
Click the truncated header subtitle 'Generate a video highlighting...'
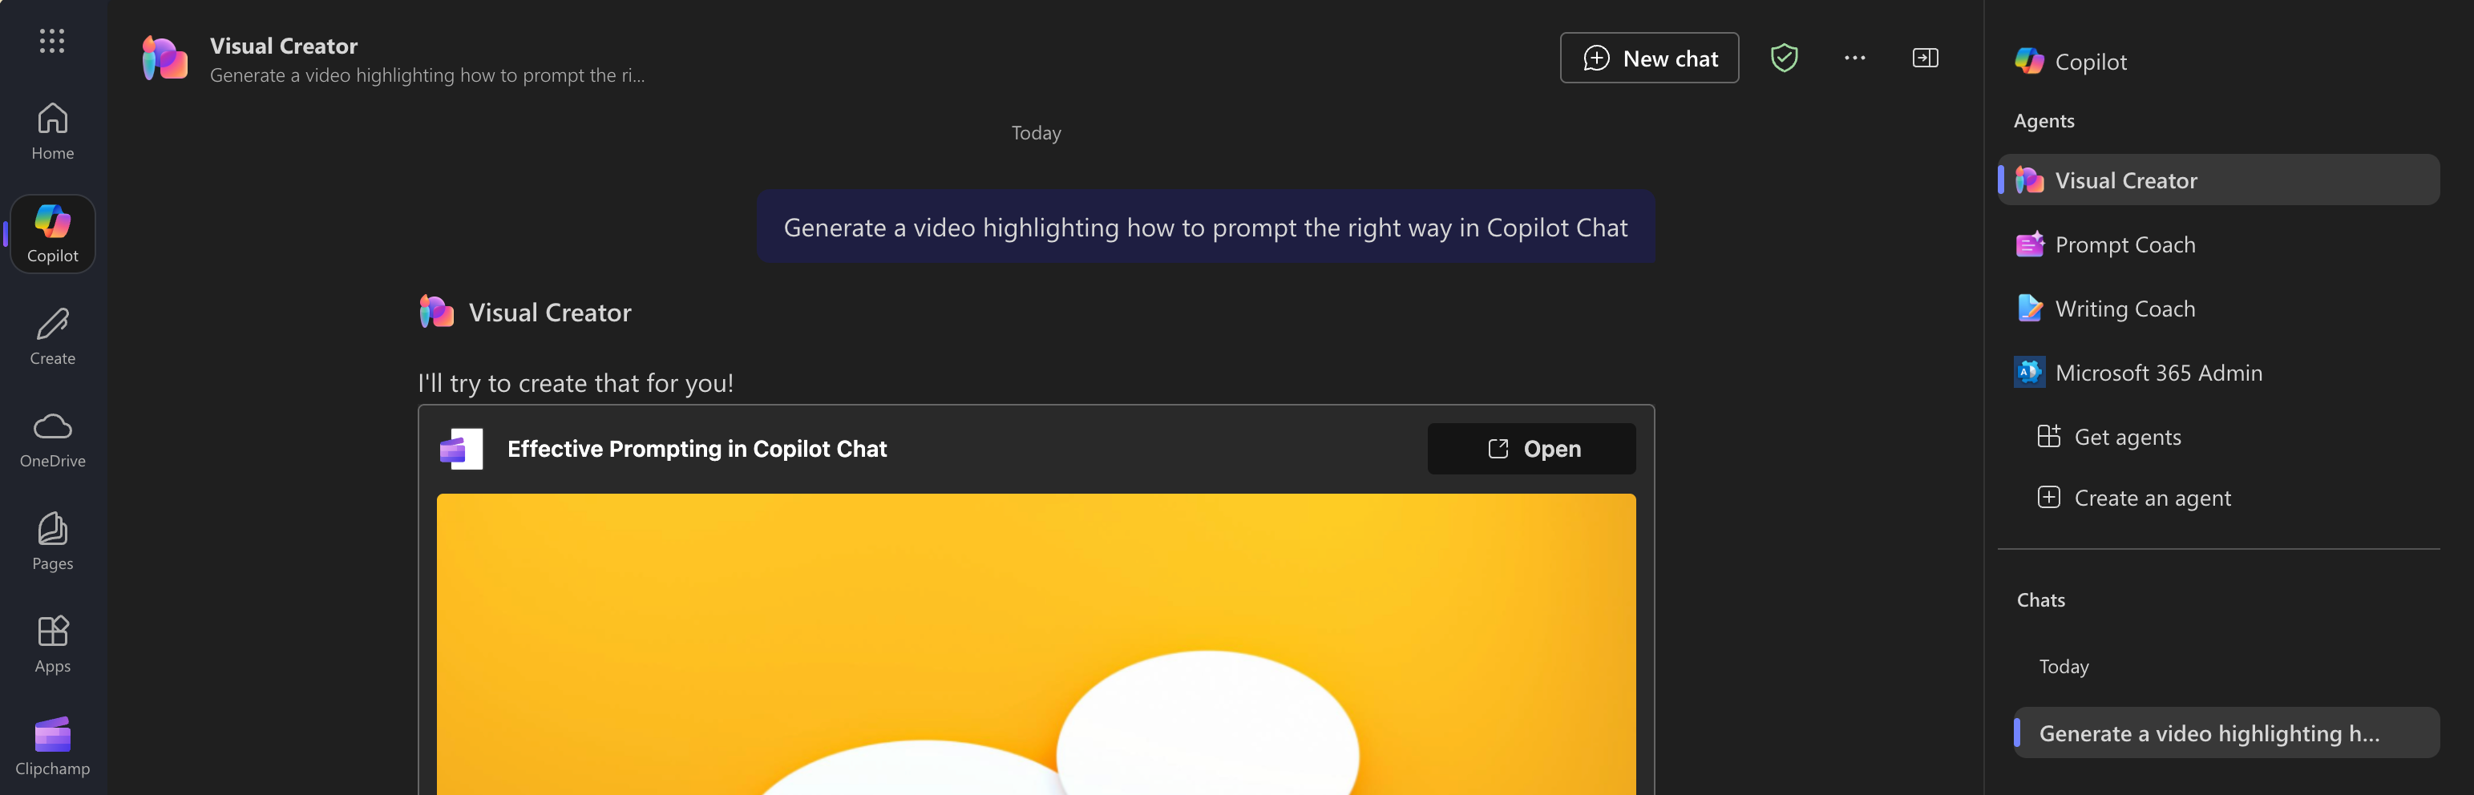(x=427, y=75)
